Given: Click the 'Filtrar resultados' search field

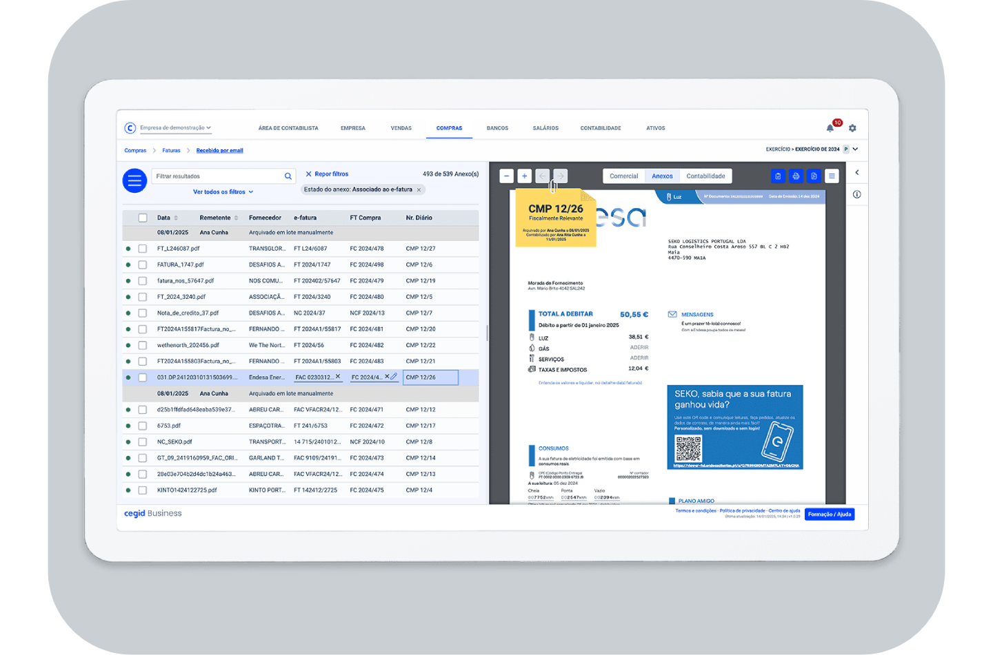Looking at the screenshot, I should (x=217, y=176).
